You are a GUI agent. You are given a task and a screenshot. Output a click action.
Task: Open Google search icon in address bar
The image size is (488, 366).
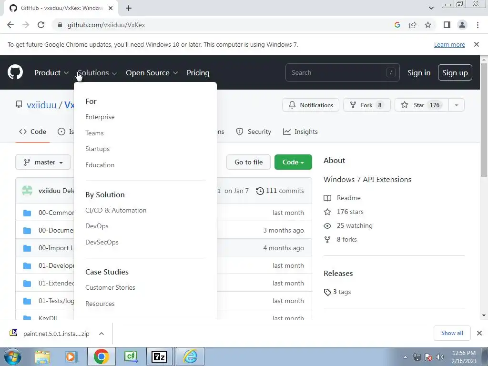pos(397,25)
